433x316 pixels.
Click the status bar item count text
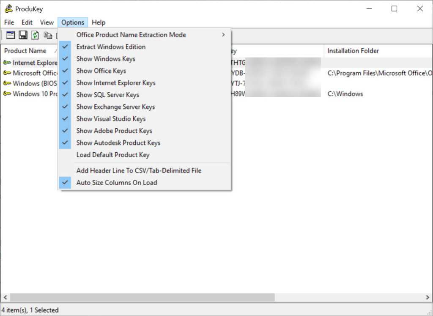click(30, 310)
